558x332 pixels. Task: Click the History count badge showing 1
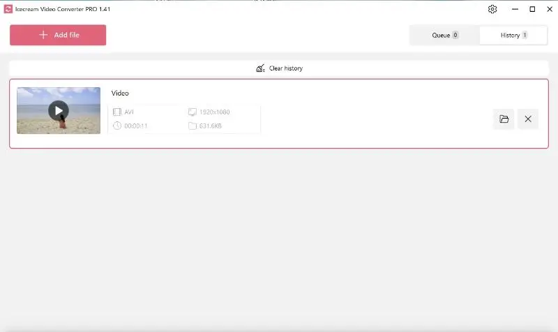[525, 35]
